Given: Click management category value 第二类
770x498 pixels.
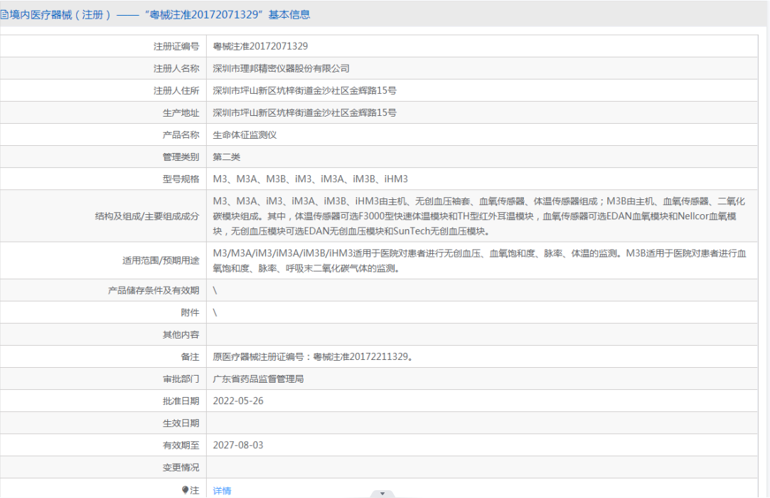Looking at the screenshot, I should (226, 157).
